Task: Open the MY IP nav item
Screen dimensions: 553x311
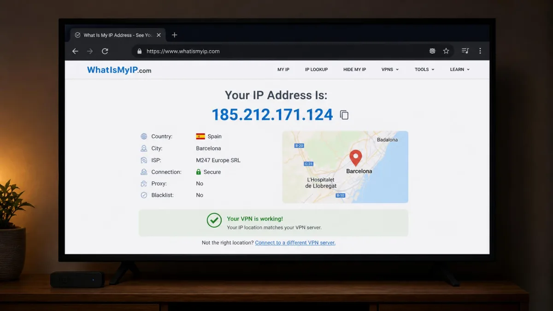Action: (x=283, y=70)
